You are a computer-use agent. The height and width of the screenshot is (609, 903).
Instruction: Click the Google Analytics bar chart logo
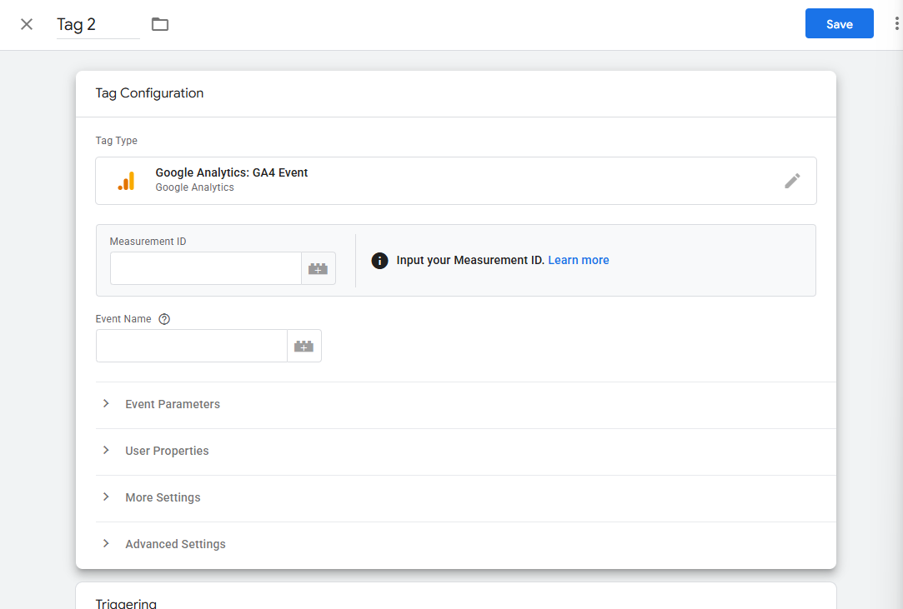click(x=126, y=181)
